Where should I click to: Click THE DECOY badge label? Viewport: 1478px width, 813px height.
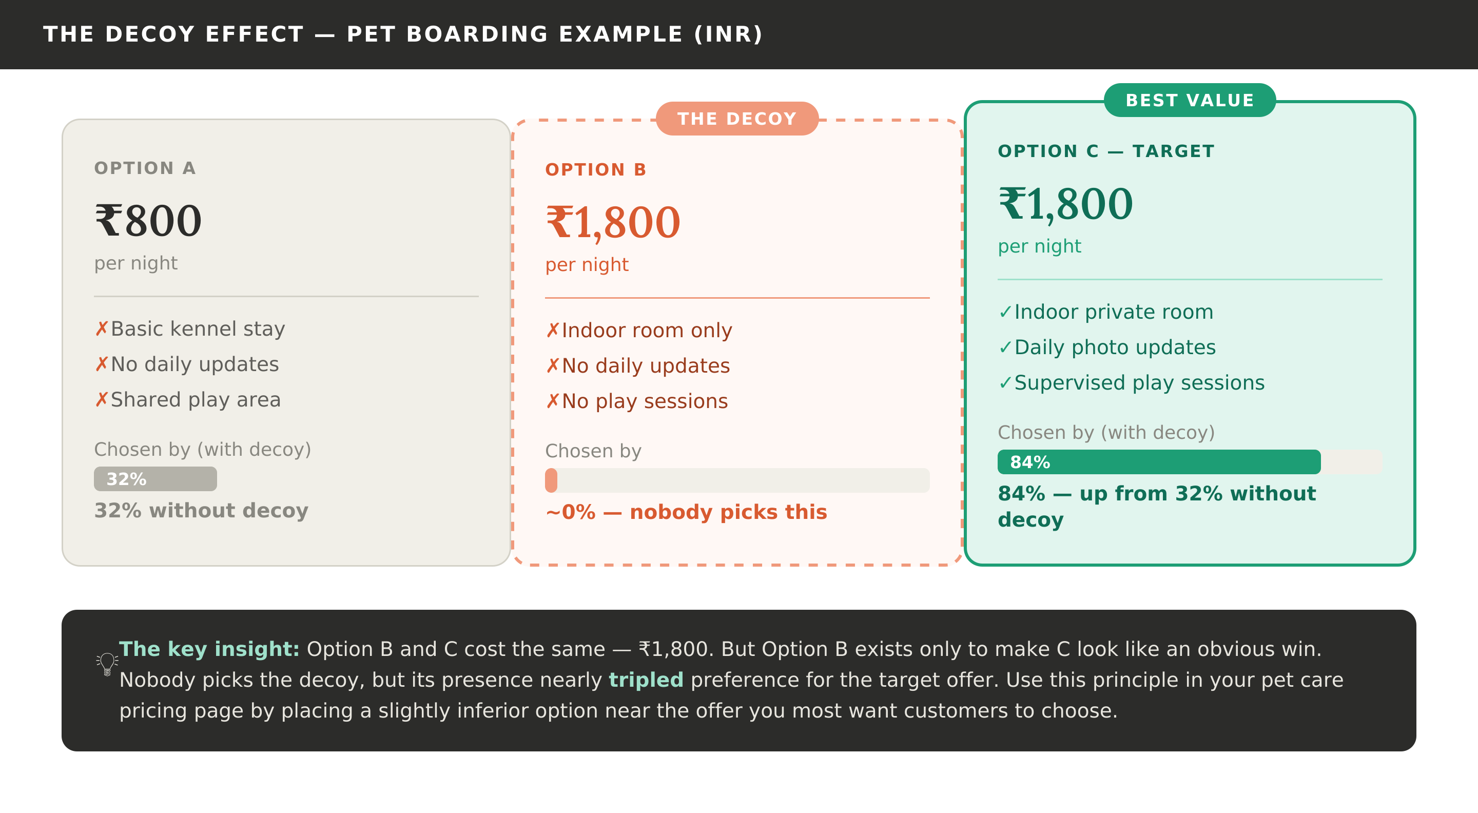point(737,119)
